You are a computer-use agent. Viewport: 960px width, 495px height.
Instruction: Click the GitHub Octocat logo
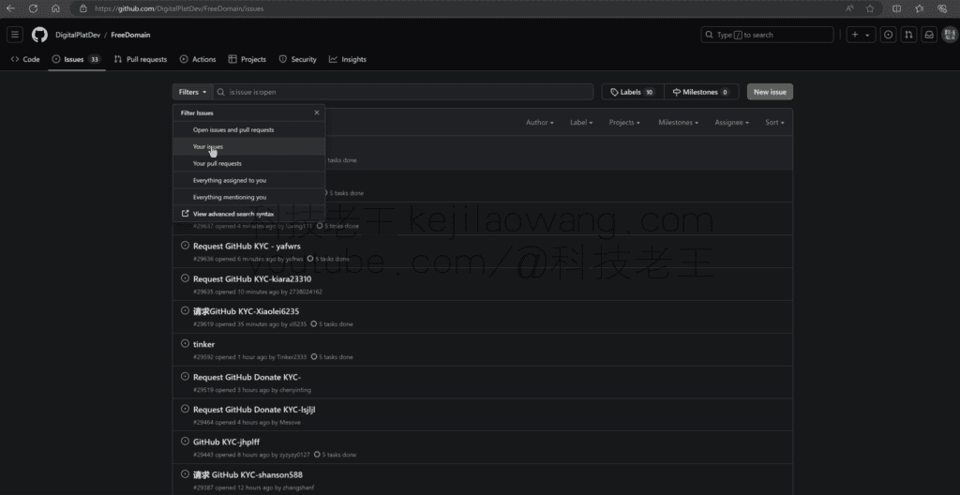pyautogui.click(x=39, y=35)
